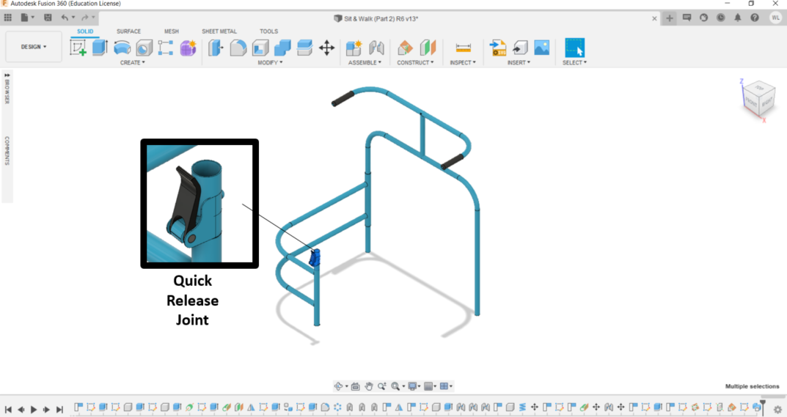Screen dimensions: 787x417
Task: Select the Pan hand tool
Action: coord(369,386)
